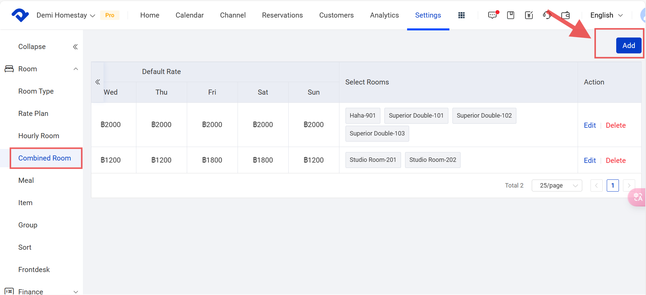The image size is (646, 295).
Task: Open the apps grid icon
Action: pos(461,15)
